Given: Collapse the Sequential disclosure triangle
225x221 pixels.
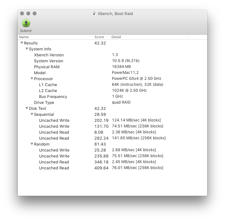Looking at the screenshot, I should click(32, 114).
